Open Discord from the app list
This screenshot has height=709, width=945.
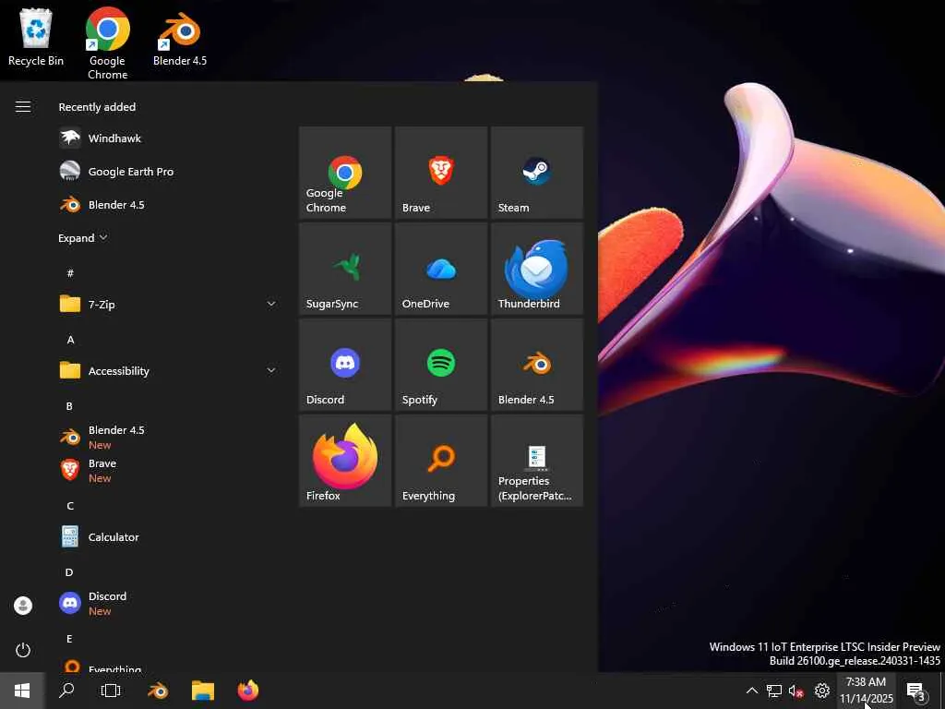point(169,603)
